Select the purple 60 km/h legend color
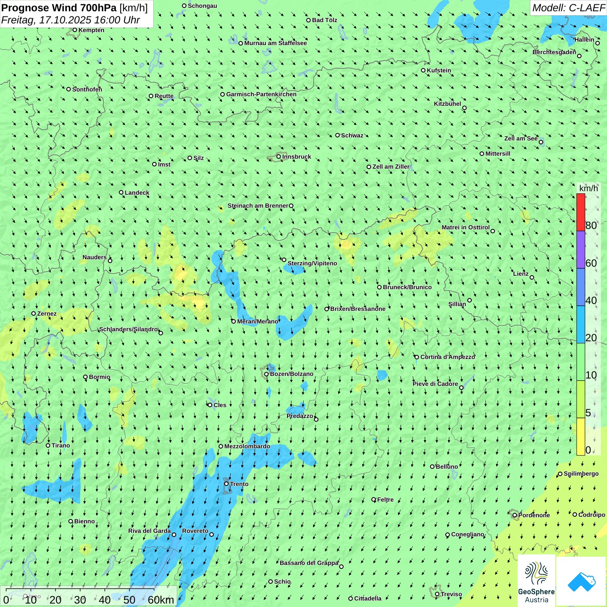The image size is (607, 607). coord(581,250)
